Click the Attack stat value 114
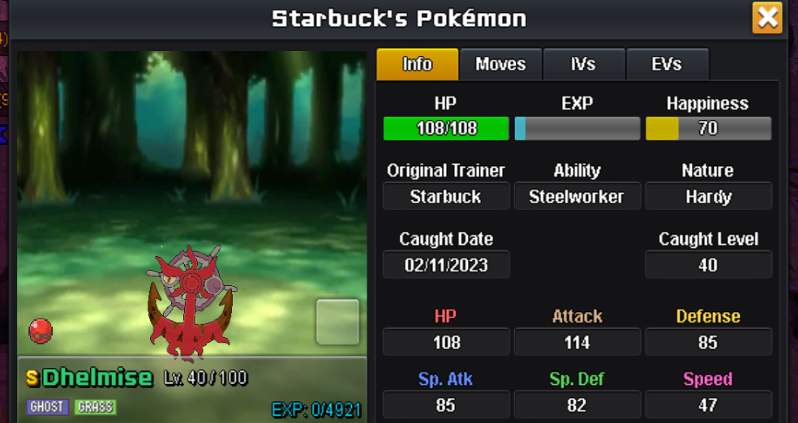Image resolution: width=798 pixels, height=423 pixels. click(x=577, y=342)
